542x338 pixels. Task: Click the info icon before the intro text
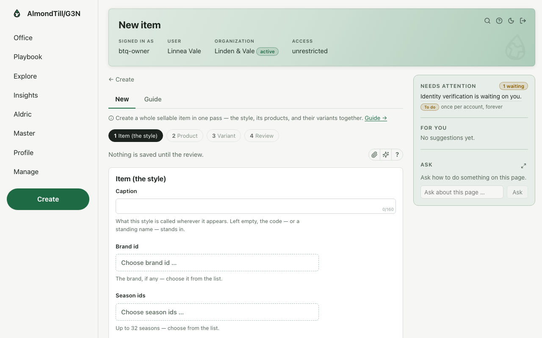click(111, 118)
